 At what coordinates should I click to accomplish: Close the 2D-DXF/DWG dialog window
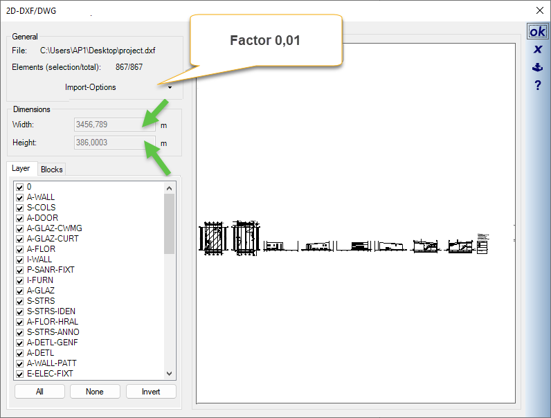tap(539, 10)
